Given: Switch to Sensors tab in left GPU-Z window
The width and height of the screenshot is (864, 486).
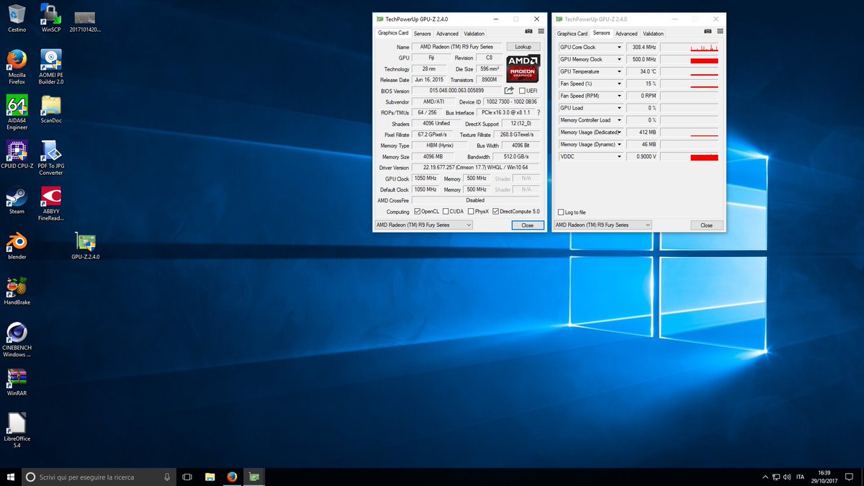Looking at the screenshot, I should (x=422, y=34).
